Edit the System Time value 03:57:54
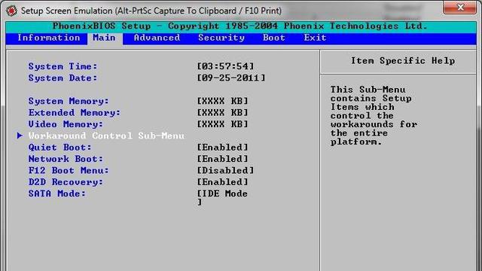 coord(226,66)
